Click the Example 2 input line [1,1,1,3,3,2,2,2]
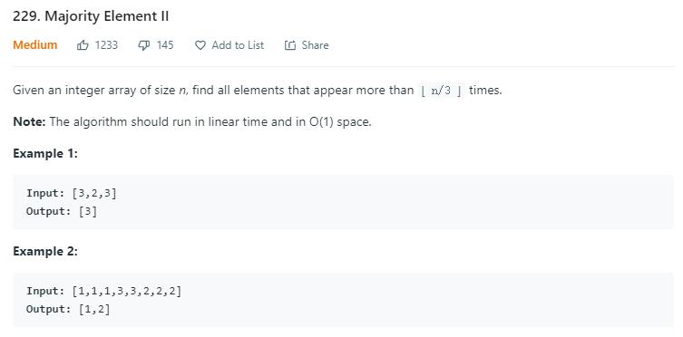The height and width of the screenshot is (337, 683). 103,291
